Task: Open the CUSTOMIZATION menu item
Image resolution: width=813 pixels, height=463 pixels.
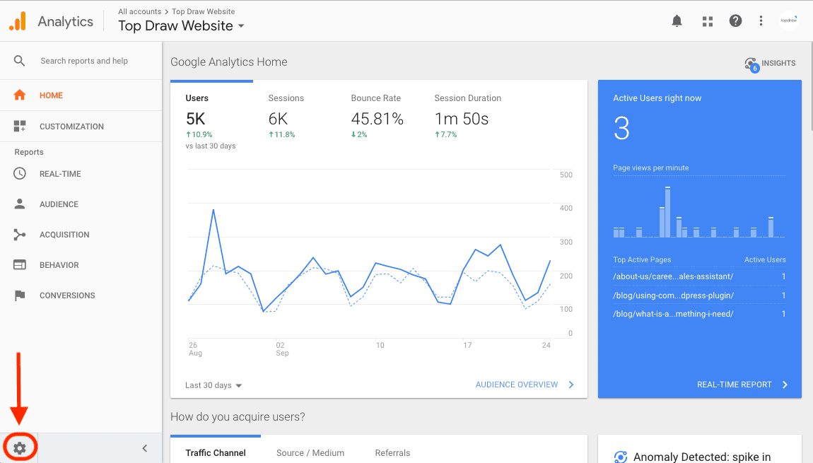Action: [81, 127]
